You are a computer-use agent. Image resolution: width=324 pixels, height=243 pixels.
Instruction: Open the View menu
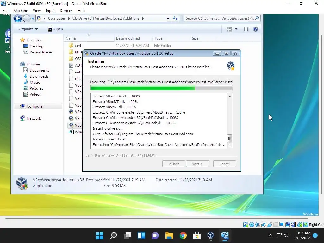[x=37, y=11]
